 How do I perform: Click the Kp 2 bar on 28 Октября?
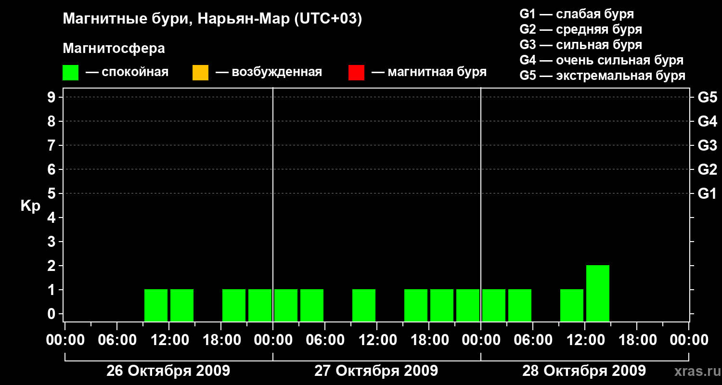pos(598,293)
